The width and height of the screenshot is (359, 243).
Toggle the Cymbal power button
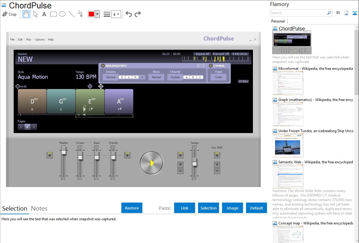click(211, 66)
